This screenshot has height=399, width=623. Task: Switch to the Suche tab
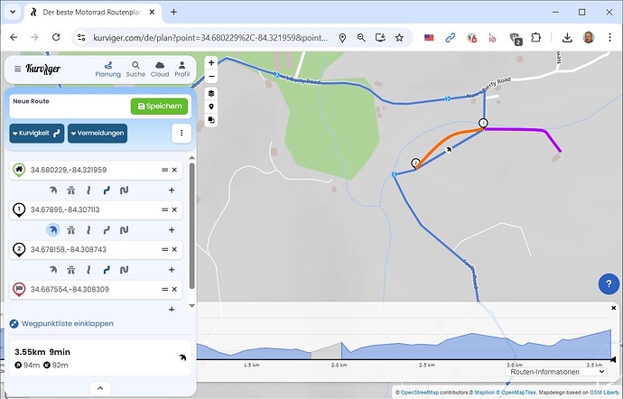135,69
